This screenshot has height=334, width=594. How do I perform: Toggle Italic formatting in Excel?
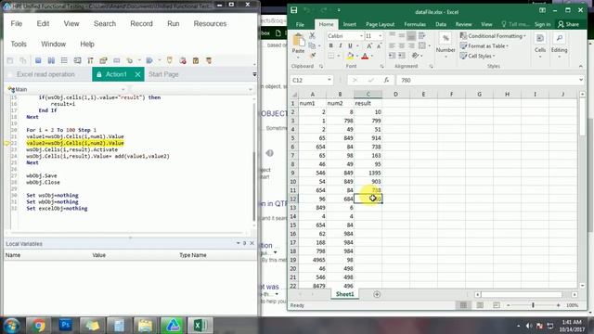(x=341, y=45)
